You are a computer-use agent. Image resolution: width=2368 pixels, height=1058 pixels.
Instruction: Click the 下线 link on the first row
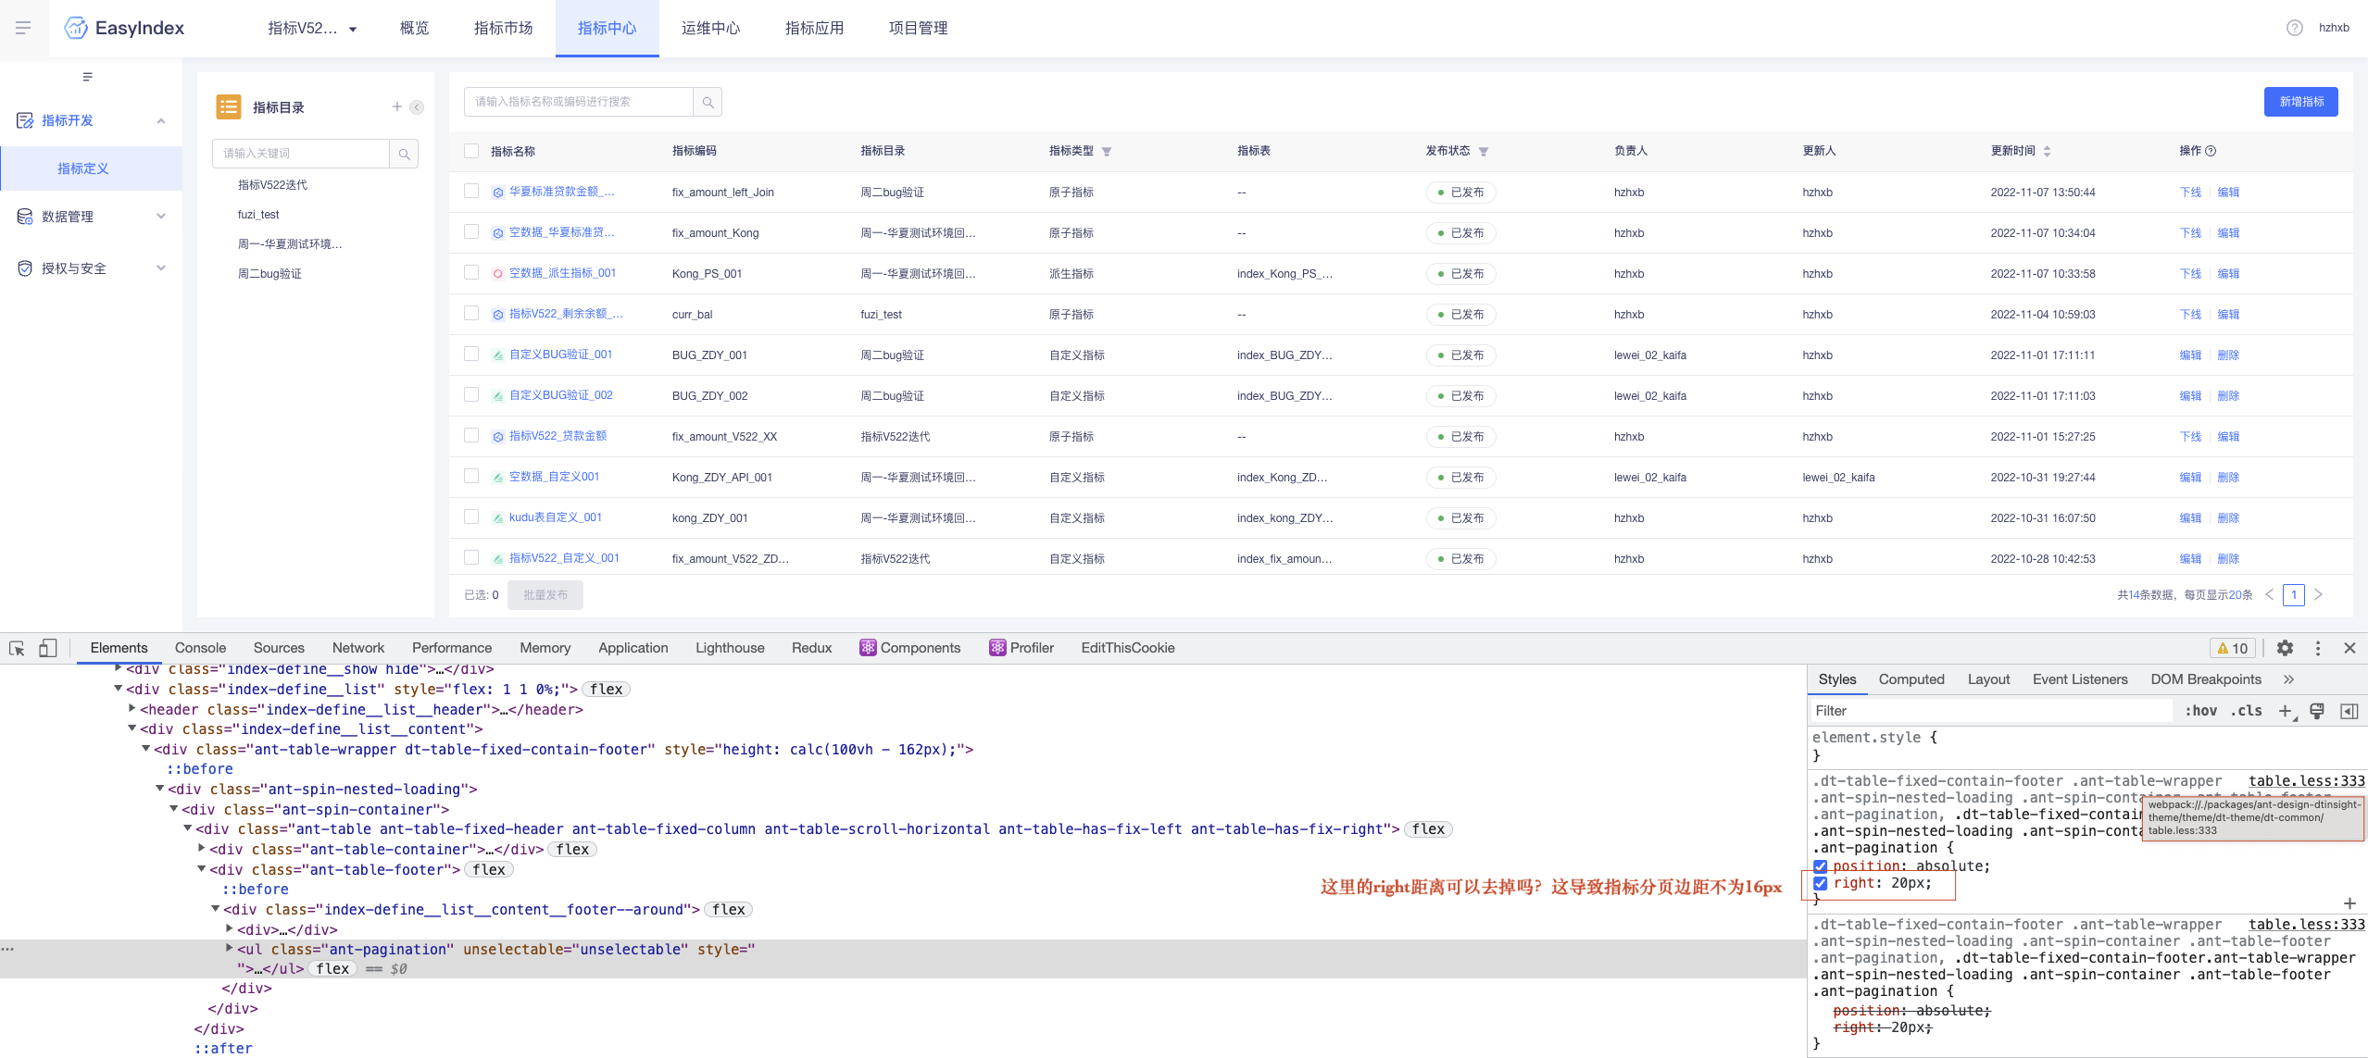[x=2190, y=193]
